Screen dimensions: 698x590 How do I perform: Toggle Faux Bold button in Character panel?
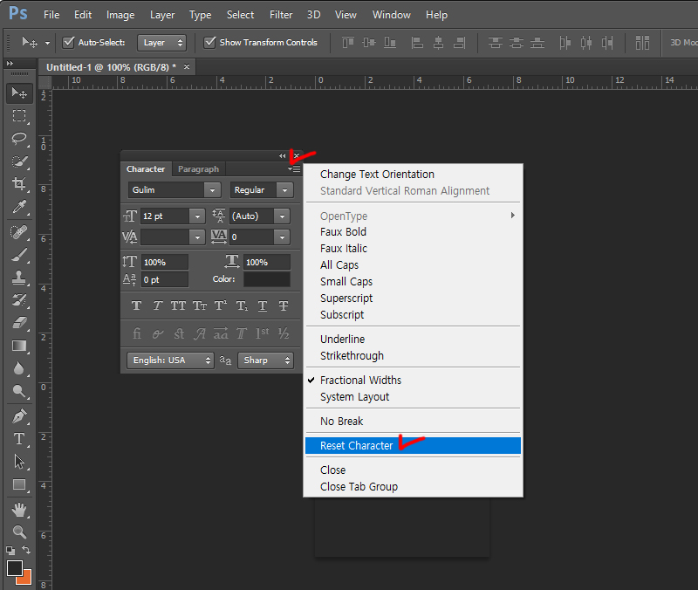point(137,305)
